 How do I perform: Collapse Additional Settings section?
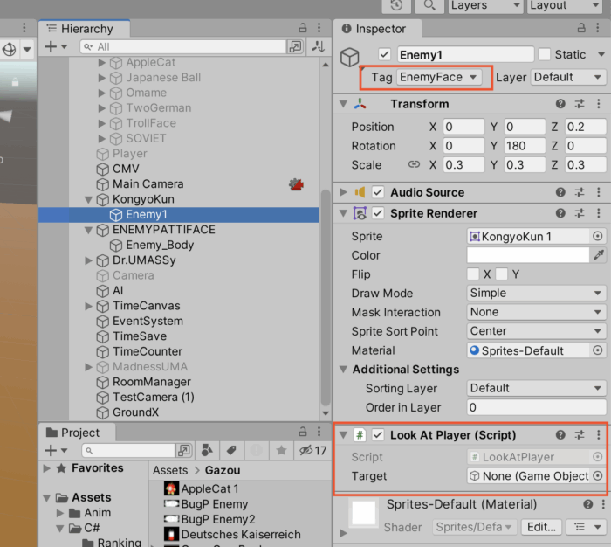[x=343, y=369]
